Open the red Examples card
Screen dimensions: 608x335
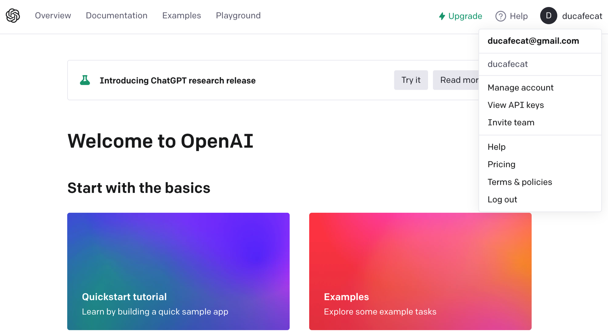point(420,271)
